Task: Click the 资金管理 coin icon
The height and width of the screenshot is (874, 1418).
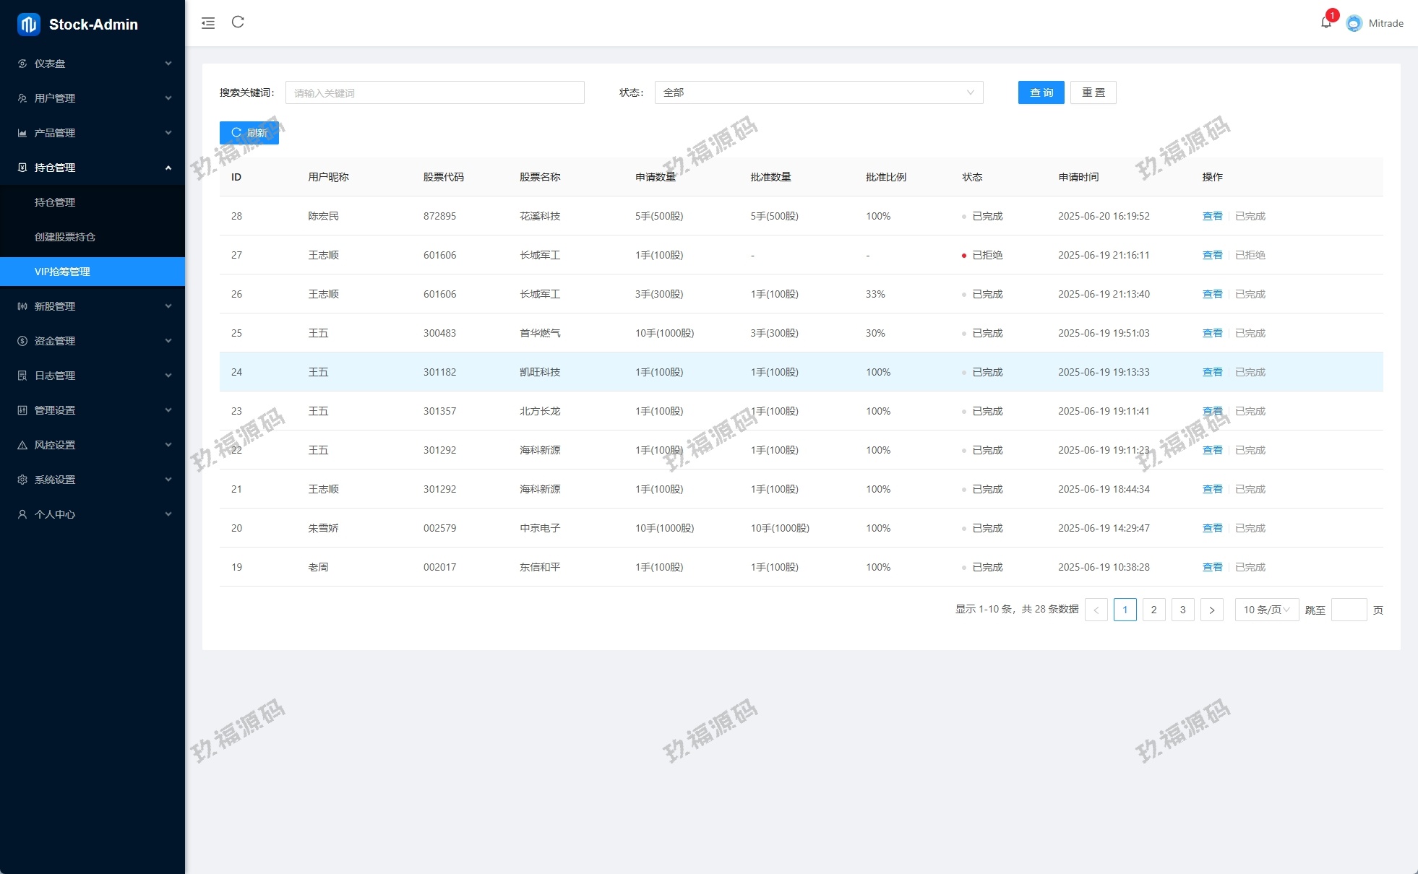Action: click(x=22, y=341)
